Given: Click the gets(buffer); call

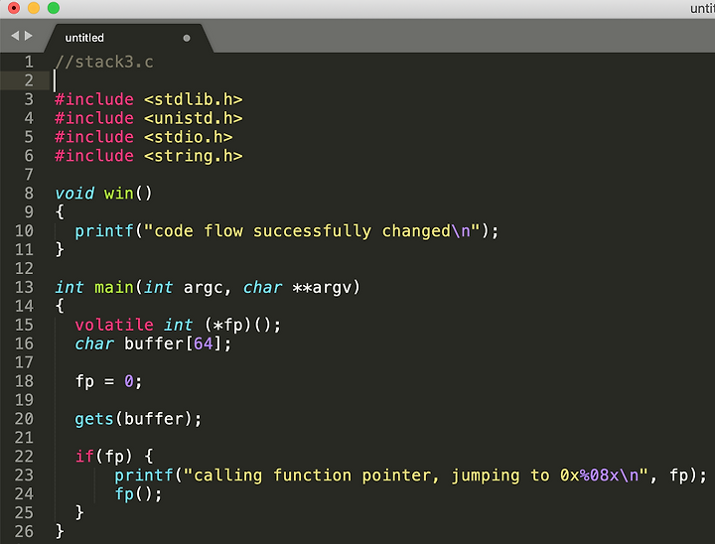Looking at the screenshot, I should click(x=138, y=419).
